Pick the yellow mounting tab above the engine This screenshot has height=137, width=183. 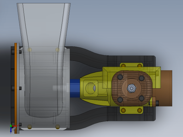[x=132, y=65]
